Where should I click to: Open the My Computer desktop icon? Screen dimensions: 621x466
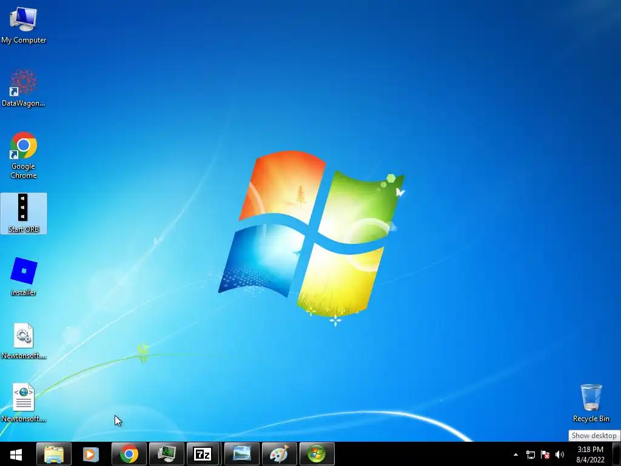(x=24, y=25)
